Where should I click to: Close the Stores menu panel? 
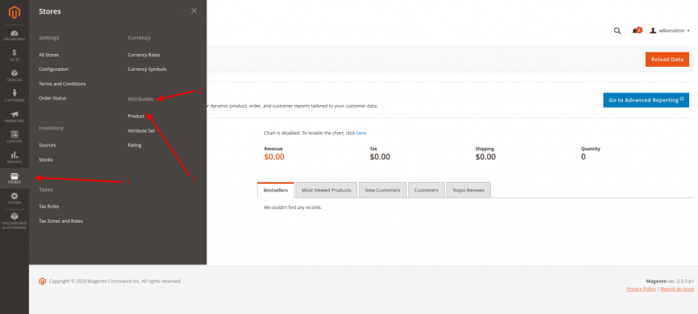tap(194, 11)
